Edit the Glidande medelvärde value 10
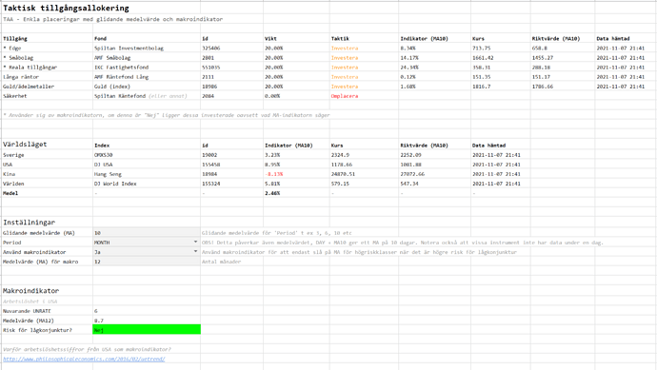The image size is (657, 370). 147,233
